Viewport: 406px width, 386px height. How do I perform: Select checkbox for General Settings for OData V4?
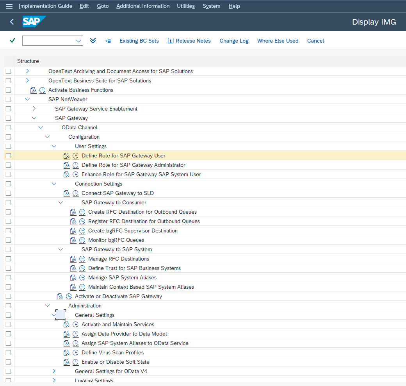8,371
